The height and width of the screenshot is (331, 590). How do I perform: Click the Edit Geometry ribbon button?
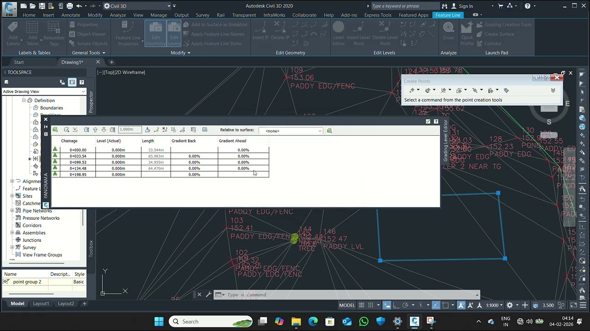tap(156, 34)
